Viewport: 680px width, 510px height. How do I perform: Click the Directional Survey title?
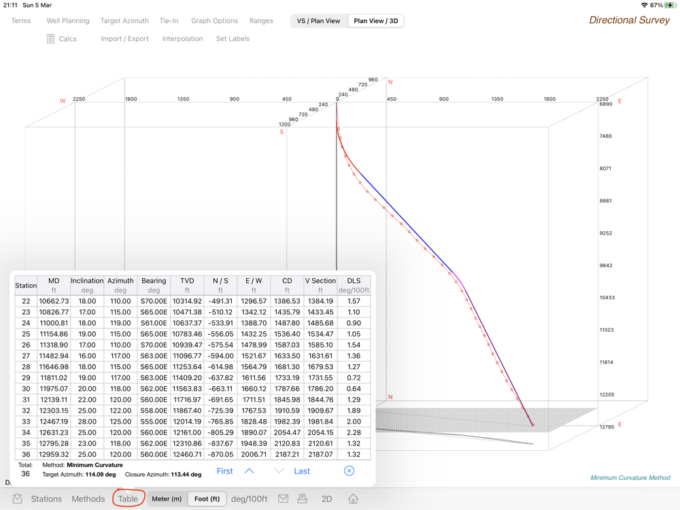pyautogui.click(x=629, y=20)
